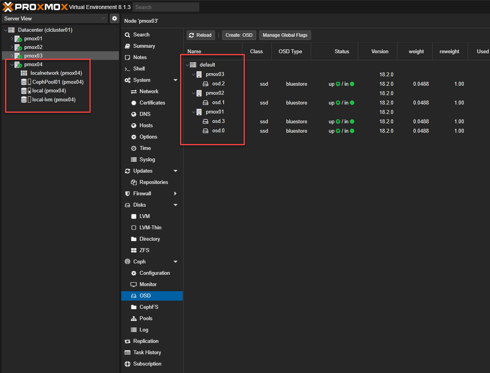Collapse the default root in OSD tree

coord(188,65)
